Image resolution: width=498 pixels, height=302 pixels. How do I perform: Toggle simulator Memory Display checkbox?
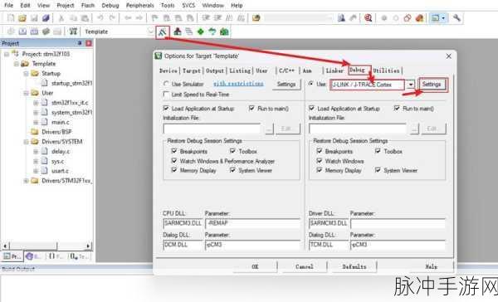tap(174, 170)
